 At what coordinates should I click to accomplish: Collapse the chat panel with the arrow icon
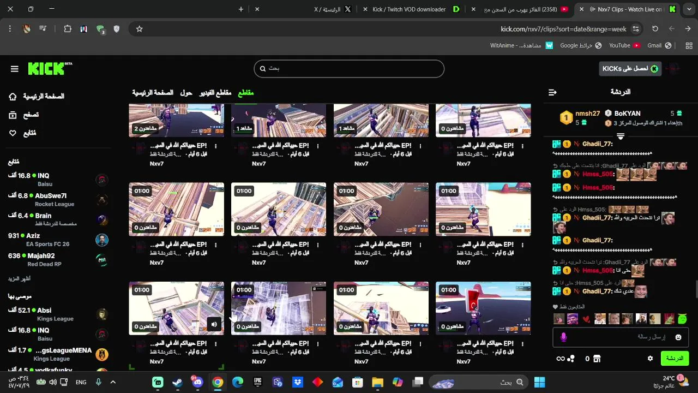552,92
